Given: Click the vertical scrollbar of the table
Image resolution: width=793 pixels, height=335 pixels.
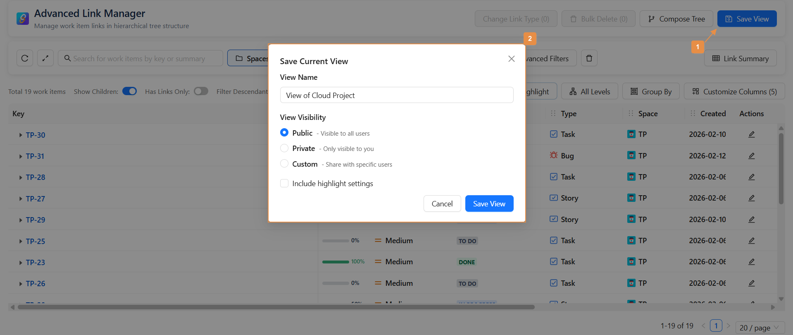Looking at the screenshot, I should 781,169.
